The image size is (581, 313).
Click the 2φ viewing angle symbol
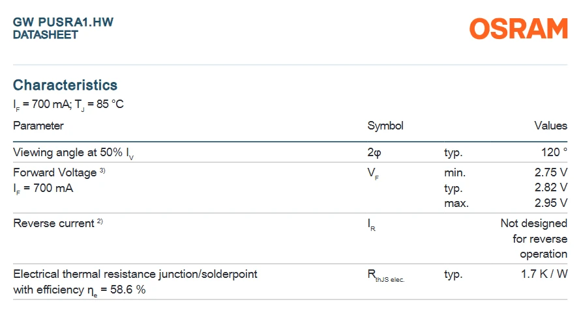click(x=374, y=153)
